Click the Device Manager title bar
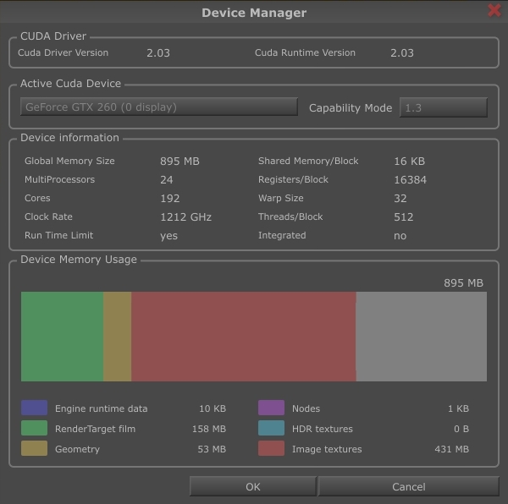Screen dimensions: 508x504 pos(254,13)
